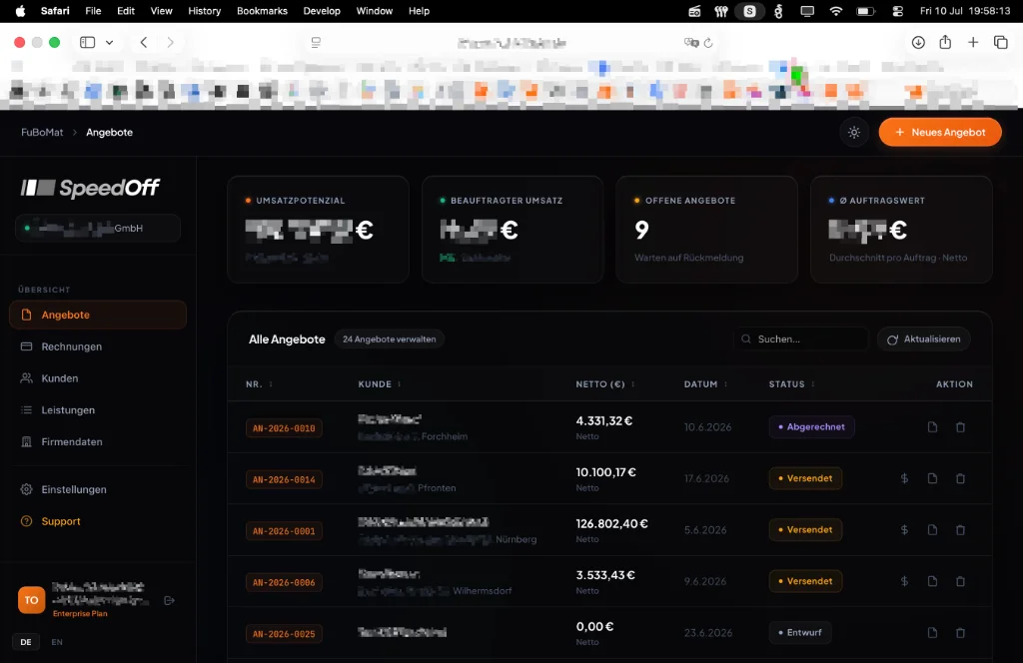Click the Aktualisieren refresh button
The image size is (1023, 663).
point(924,339)
